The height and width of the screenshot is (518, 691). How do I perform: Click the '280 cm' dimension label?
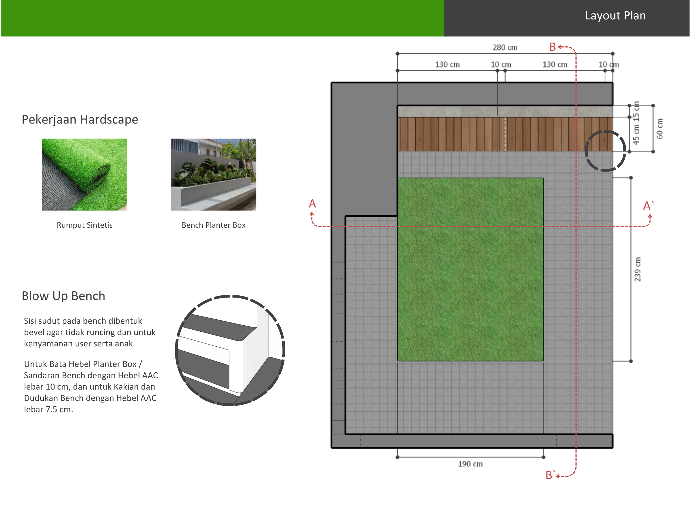[505, 47]
